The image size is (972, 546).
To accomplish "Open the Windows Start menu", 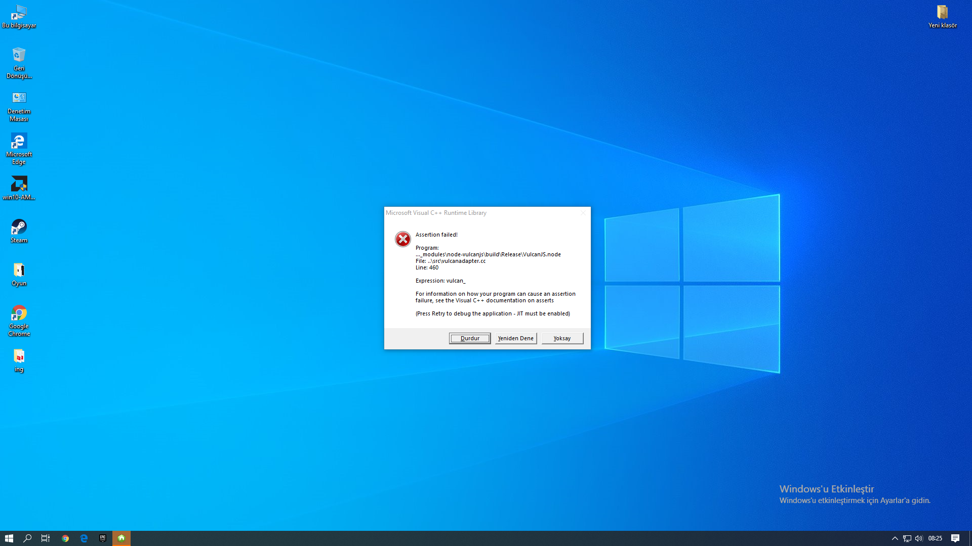I will (9, 538).
